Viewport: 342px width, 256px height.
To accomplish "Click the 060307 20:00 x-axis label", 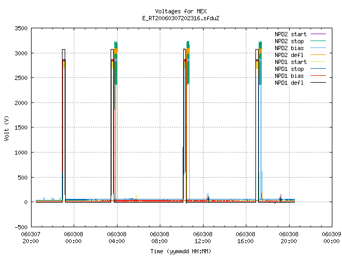I will tap(30, 238).
